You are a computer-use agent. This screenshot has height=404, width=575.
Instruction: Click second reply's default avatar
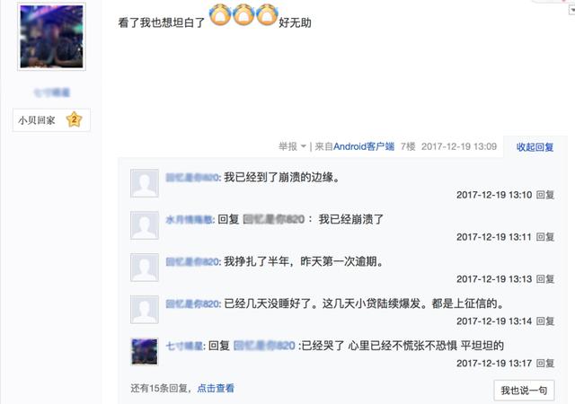pos(145,225)
